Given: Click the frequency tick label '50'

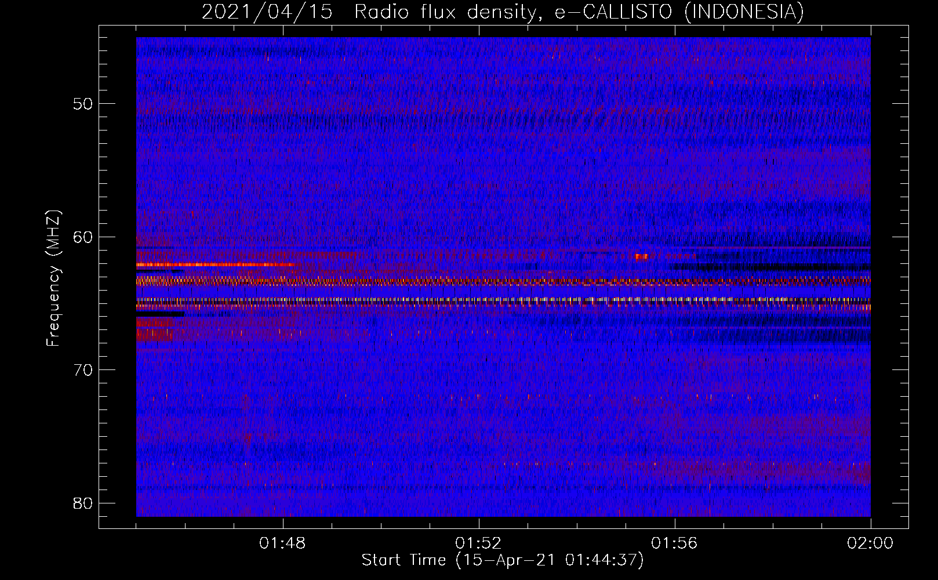Looking at the screenshot, I should pos(83,104).
